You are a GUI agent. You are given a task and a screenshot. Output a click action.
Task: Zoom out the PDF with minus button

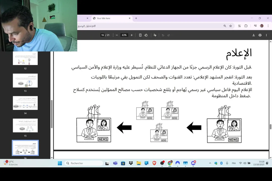[x=117, y=35]
